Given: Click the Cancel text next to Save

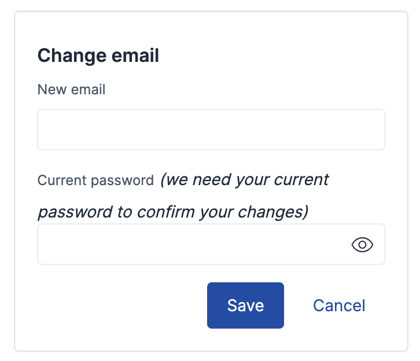Looking at the screenshot, I should click(x=339, y=305).
